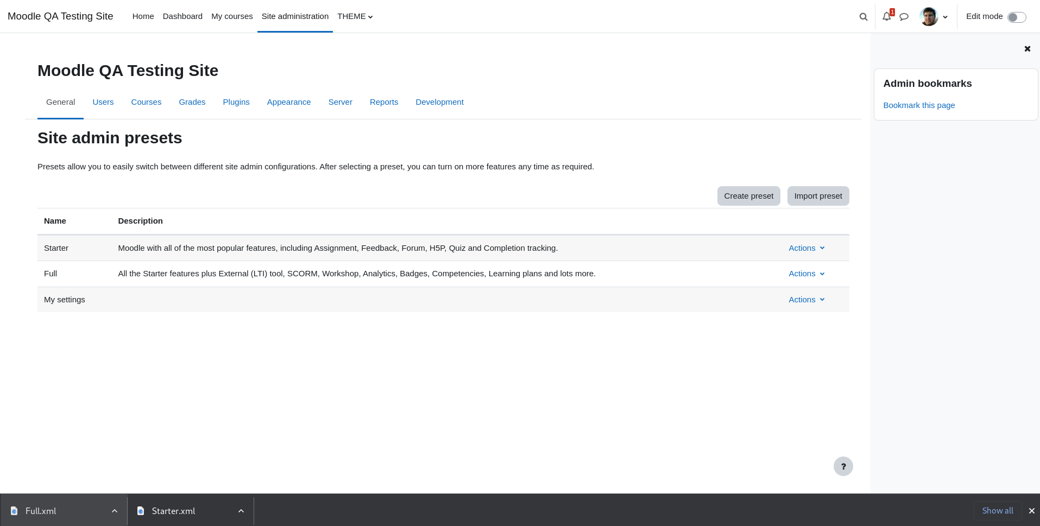
Task: Click Bookmark this page link
Action: pyautogui.click(x=919, y=105)
